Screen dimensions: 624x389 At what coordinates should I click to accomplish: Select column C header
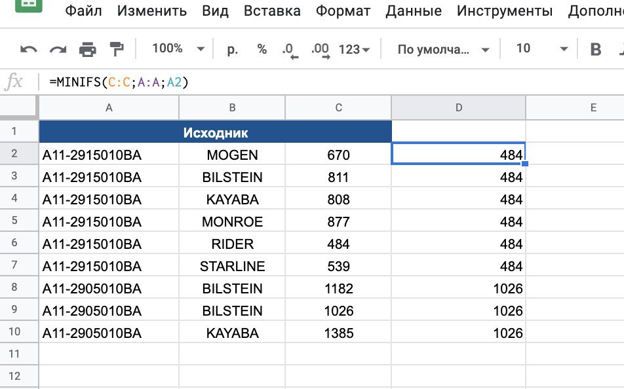click(338, 108)
